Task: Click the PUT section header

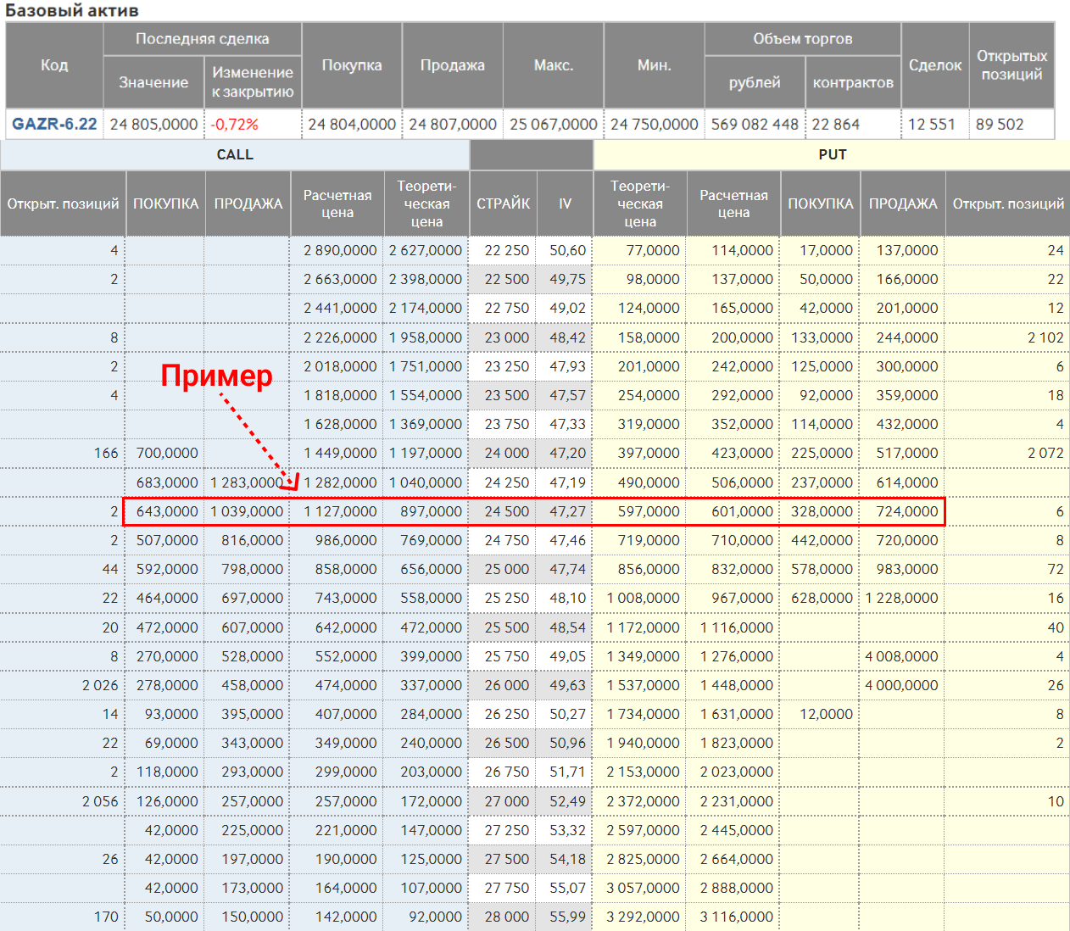Action: point(832,154)
